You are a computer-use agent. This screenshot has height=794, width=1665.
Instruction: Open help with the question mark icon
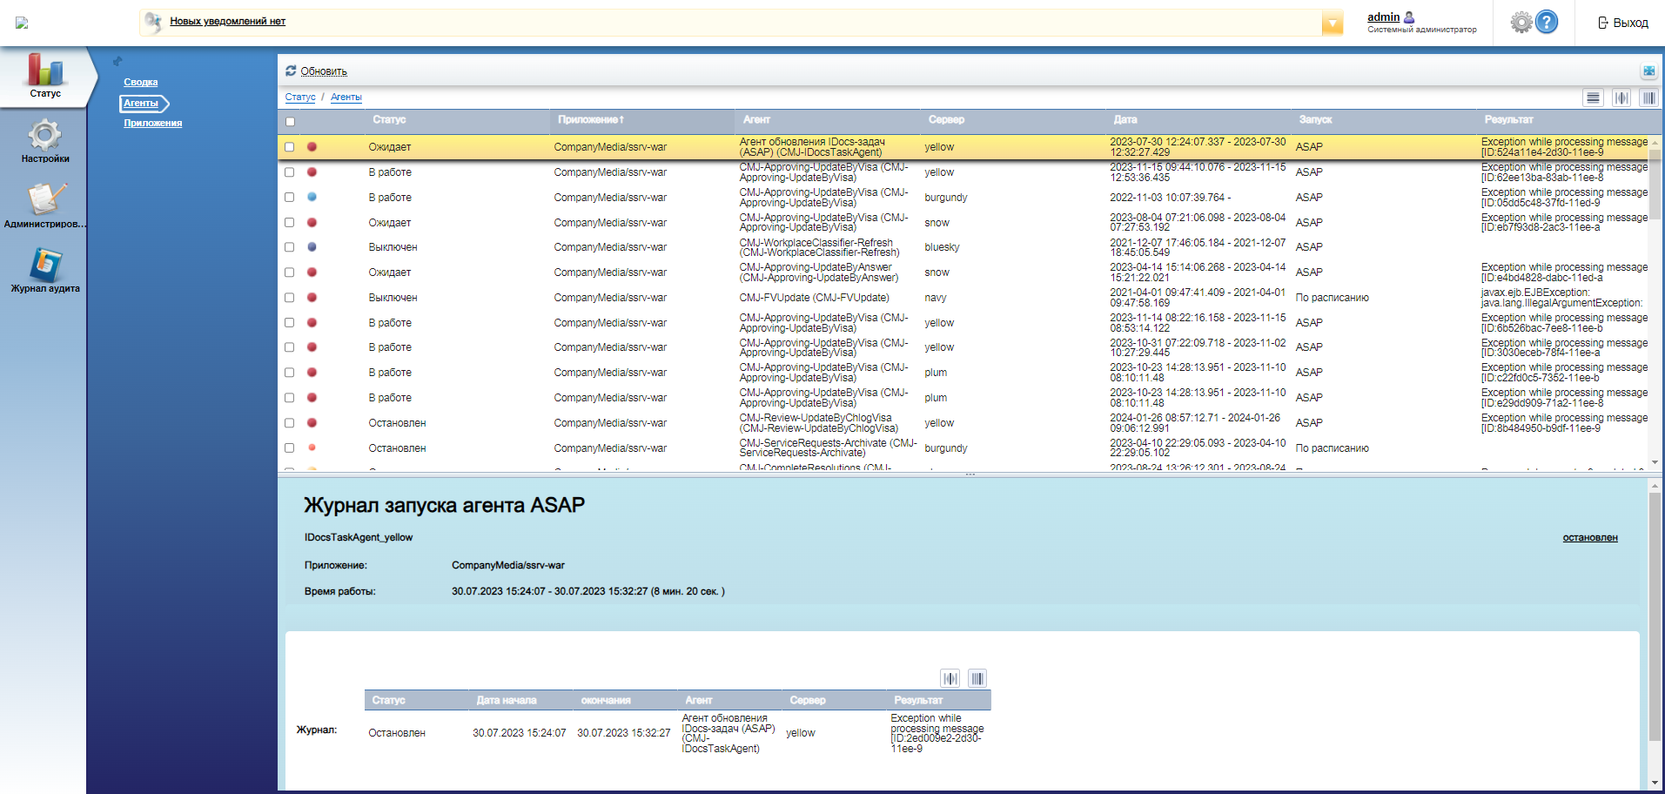(1547, 22)
